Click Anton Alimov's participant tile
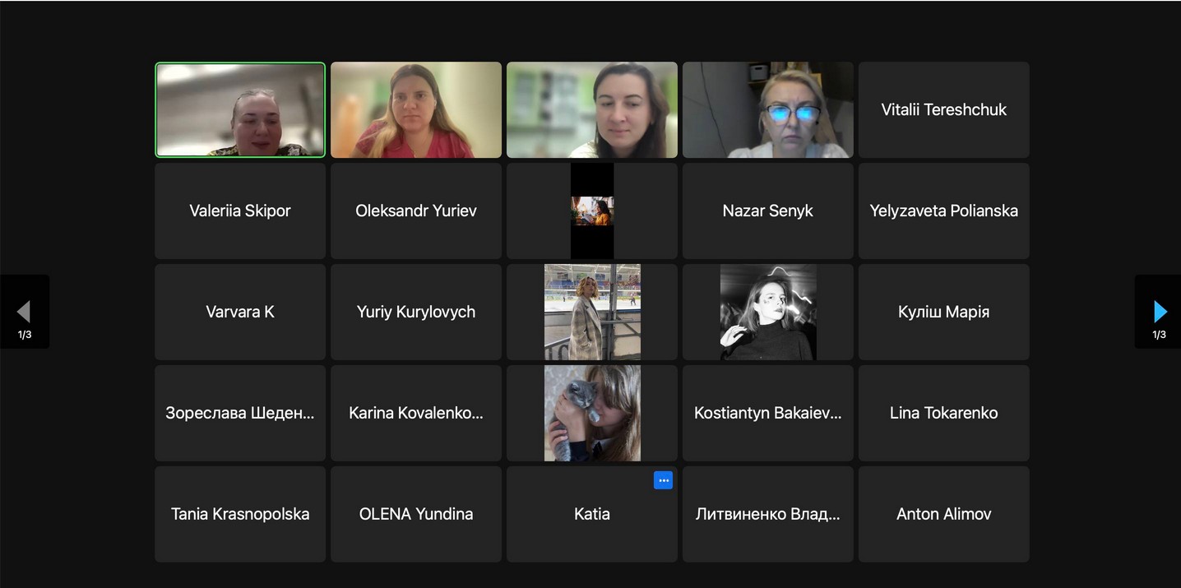This screenshot has width=1181, height=588. (x=943, y=514)
